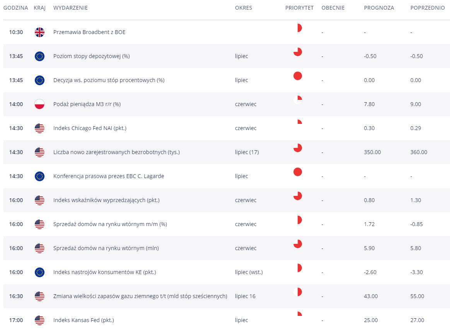The height and width of the screenshot is (331, 450).
Task: Open the Indeks Chicago Fed NAI event
Action: pos(90,128)
